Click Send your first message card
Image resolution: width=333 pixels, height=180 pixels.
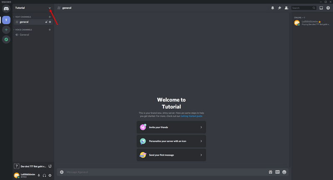coord(171,155)
